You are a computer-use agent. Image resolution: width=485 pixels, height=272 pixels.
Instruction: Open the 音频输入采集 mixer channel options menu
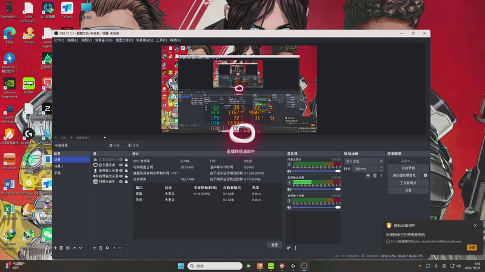click(289, 201)
